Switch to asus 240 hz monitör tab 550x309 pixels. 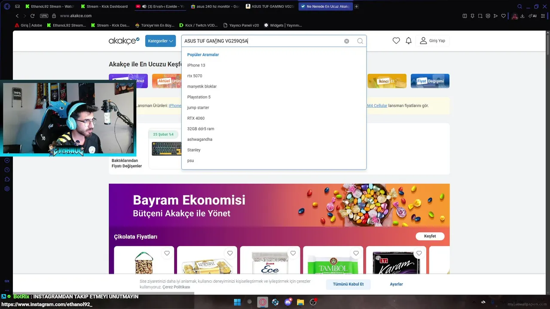215,6
